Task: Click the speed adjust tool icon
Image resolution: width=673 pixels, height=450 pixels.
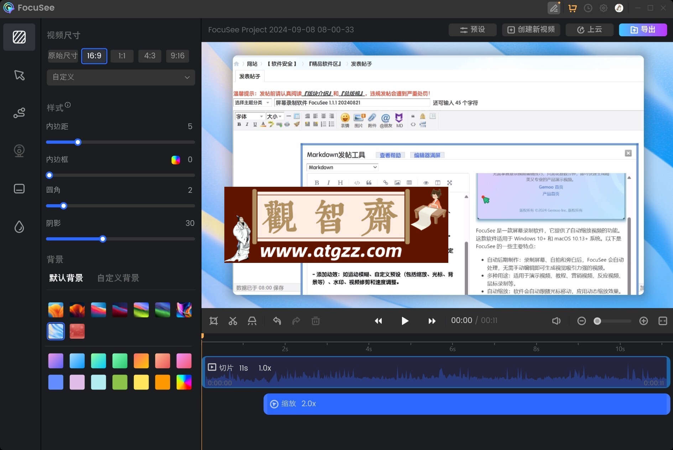Action: [252, 321]
